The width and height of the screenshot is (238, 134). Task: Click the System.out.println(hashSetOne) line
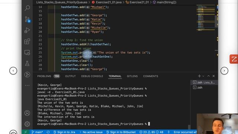(x=87, y=57)
